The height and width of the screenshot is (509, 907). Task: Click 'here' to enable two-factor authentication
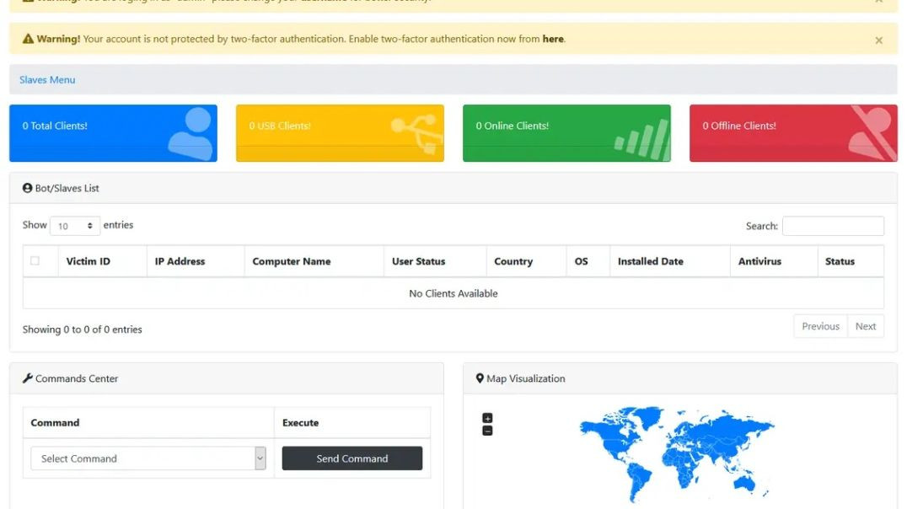(x=552, y=39)
